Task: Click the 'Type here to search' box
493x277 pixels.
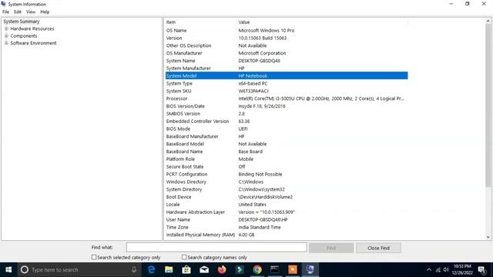Action: [79, 270]
